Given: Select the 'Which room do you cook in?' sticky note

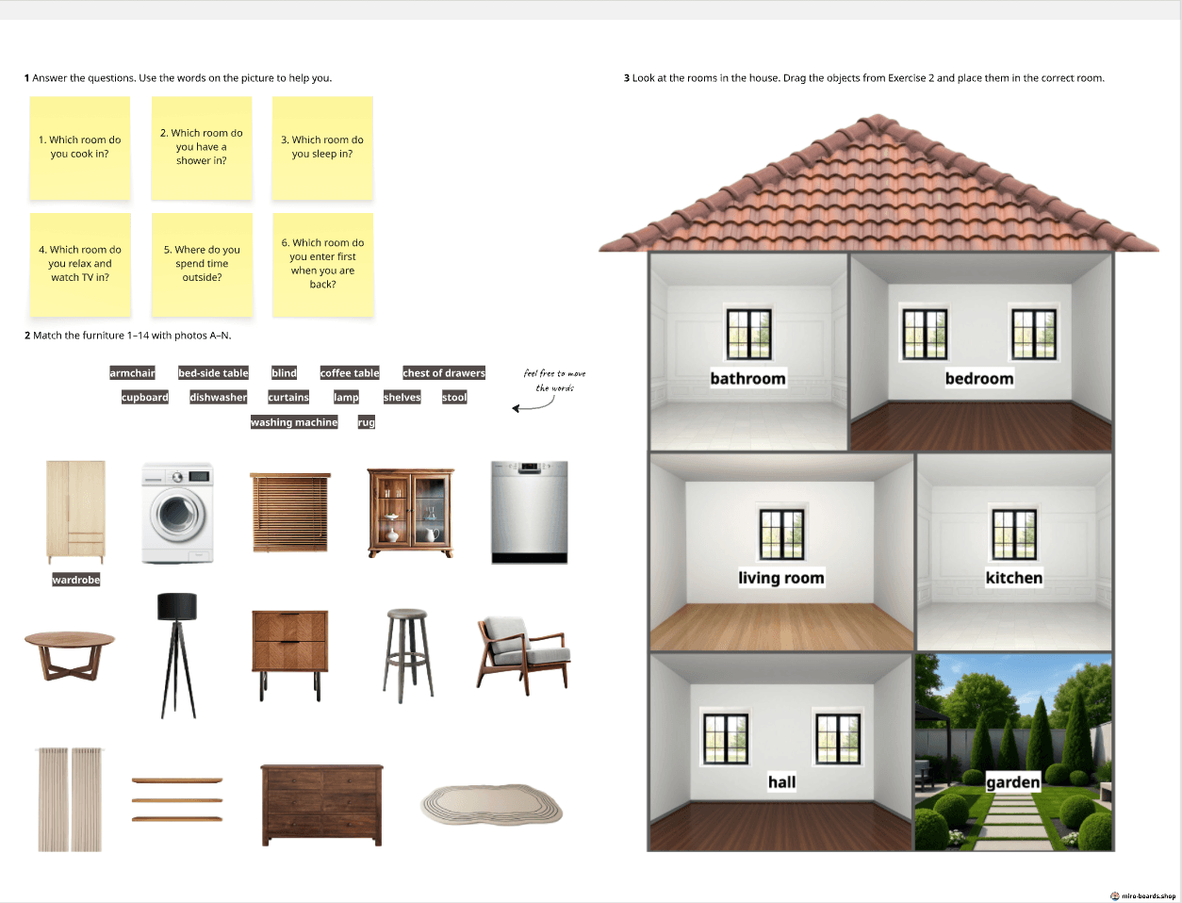Looking at the screenshot, I should pos(80,147).
